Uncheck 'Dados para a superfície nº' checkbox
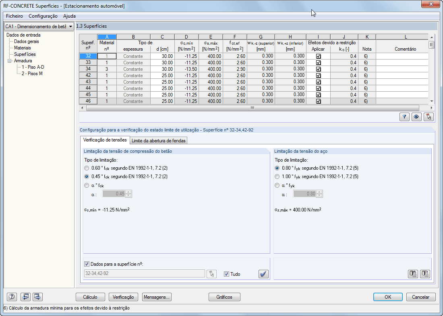Screen dimensions: 443x316 coord(87,264)
